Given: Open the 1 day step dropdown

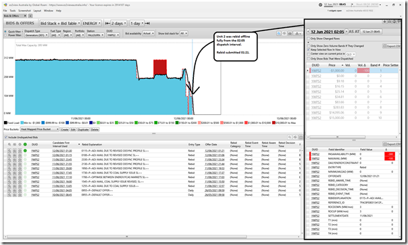Looking at the screenshot, I should pyautogui.click(x=137, y=23).
